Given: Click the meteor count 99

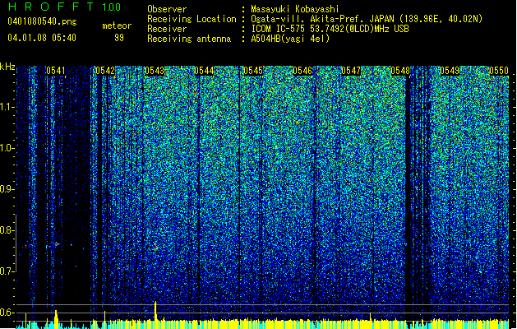Looking at the screenshot, I should (119, 38).
